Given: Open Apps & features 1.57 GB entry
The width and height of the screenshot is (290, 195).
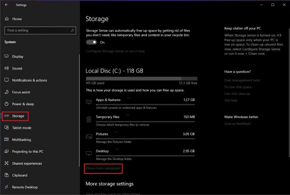Looking at the screenshot, I should tap(141, 103).
